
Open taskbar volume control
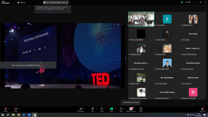click(193, 115)
